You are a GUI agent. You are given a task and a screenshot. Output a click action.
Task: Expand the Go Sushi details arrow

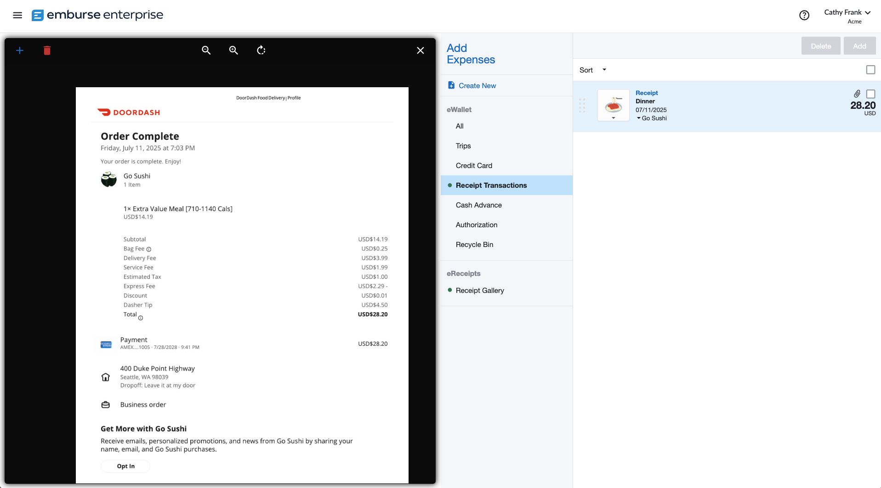click(638, 118)
